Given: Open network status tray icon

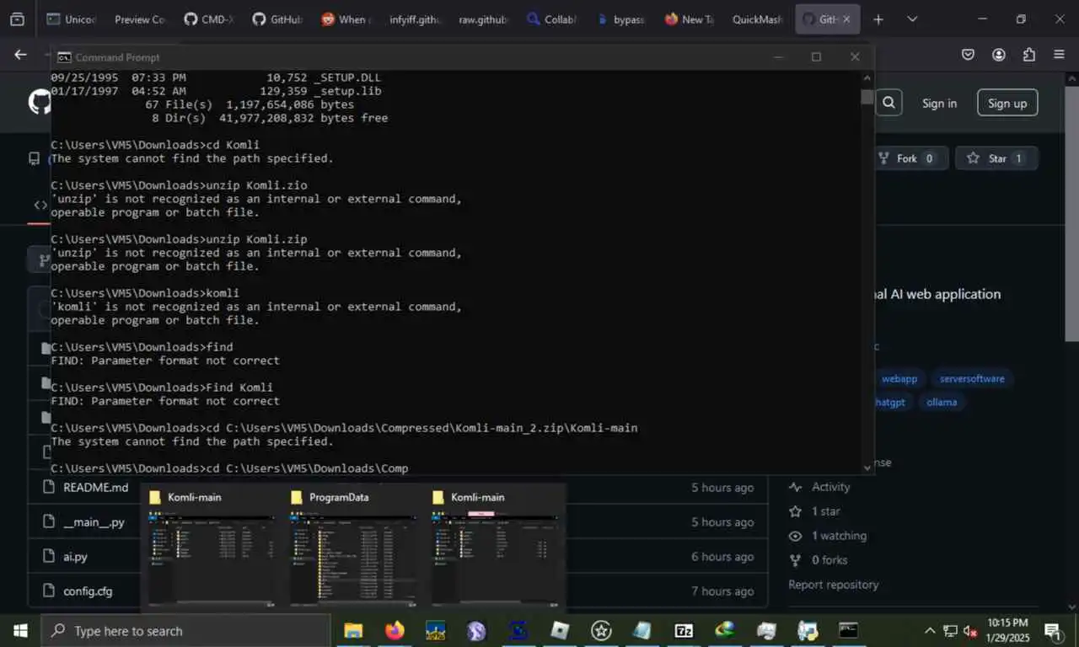Looking at the screenshot, I should pyautogui.click(x=950, y=630).
